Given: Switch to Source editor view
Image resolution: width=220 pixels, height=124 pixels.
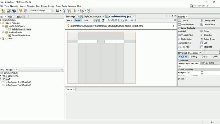Looking at the screenshot, I should [69, 20].
